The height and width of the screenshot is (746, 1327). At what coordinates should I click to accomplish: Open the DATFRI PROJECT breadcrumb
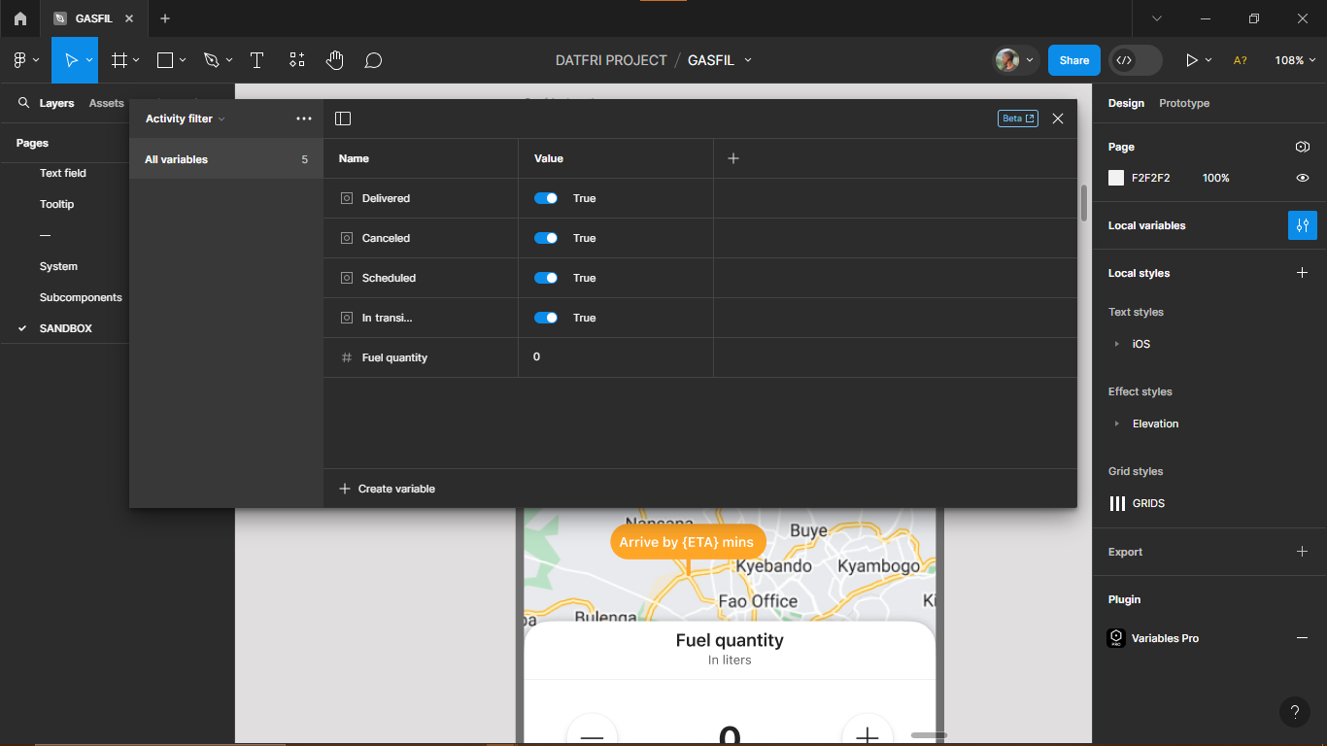pos(611,60)
